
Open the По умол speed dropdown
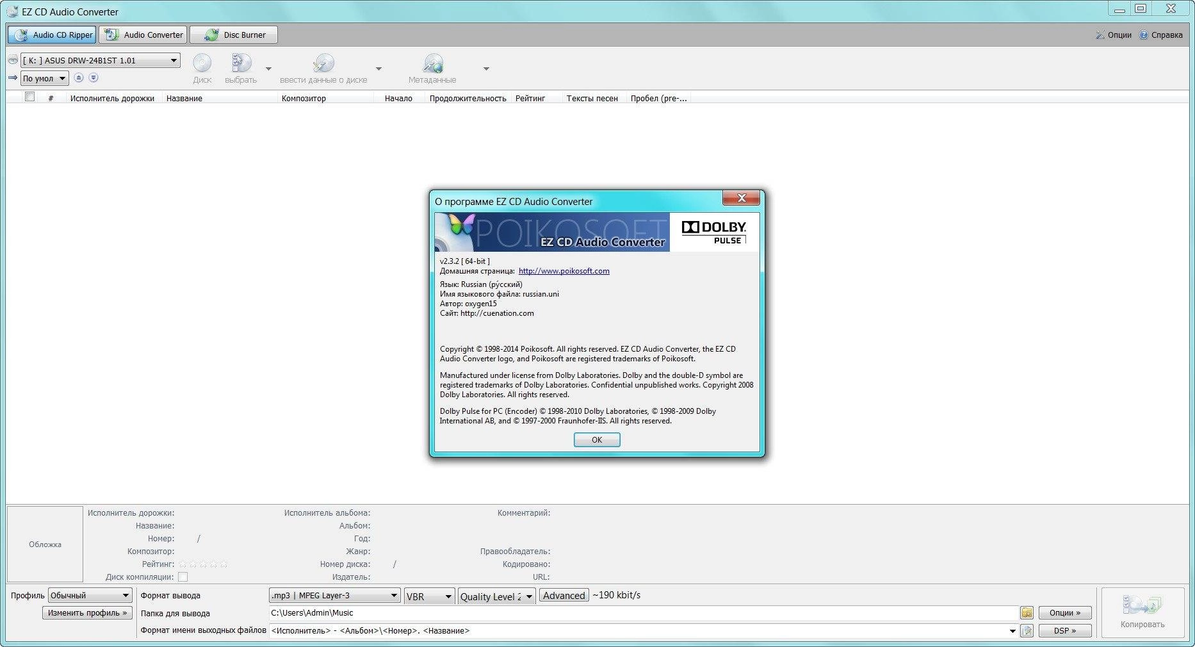pyautogui.click(x=44, y=78)
